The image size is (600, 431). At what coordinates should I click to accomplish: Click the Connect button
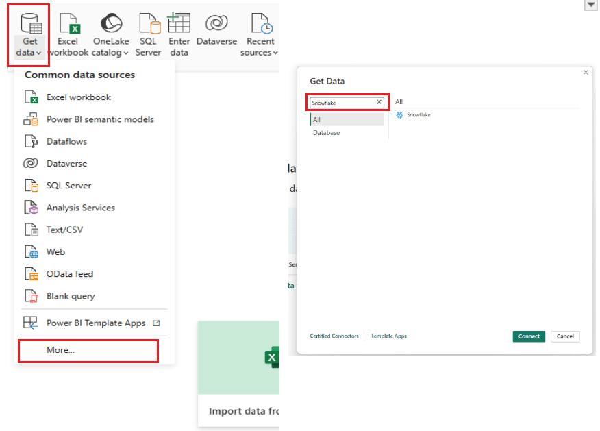529,336
